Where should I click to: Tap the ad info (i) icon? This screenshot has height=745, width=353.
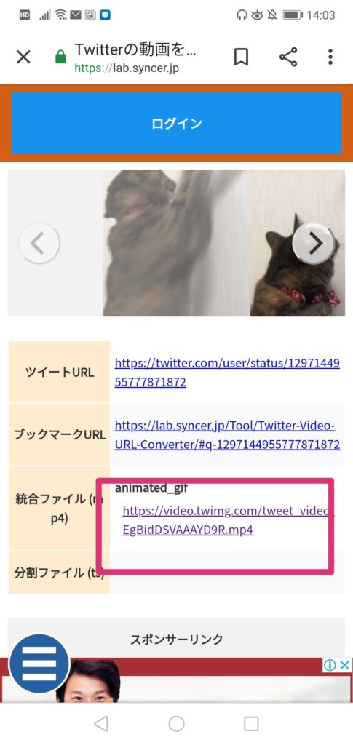(330, 665)
